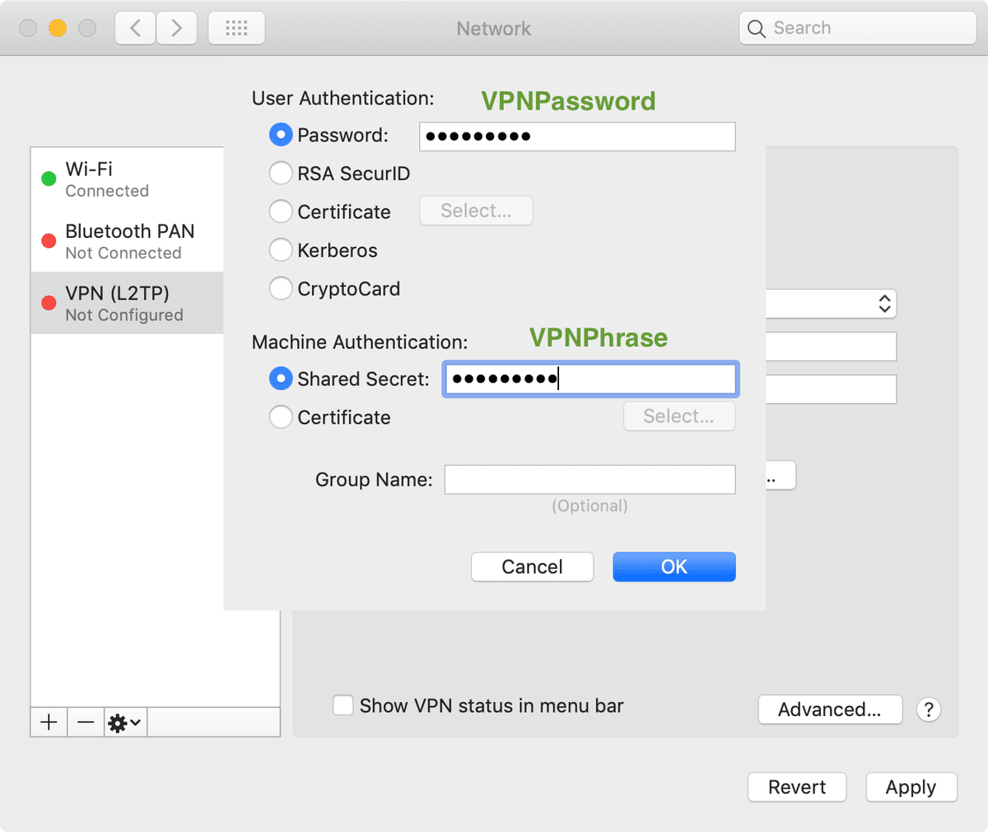Click inside the Group Name field
The height and width of the screenshot is (832, 988).
click(x=590, y=479)
